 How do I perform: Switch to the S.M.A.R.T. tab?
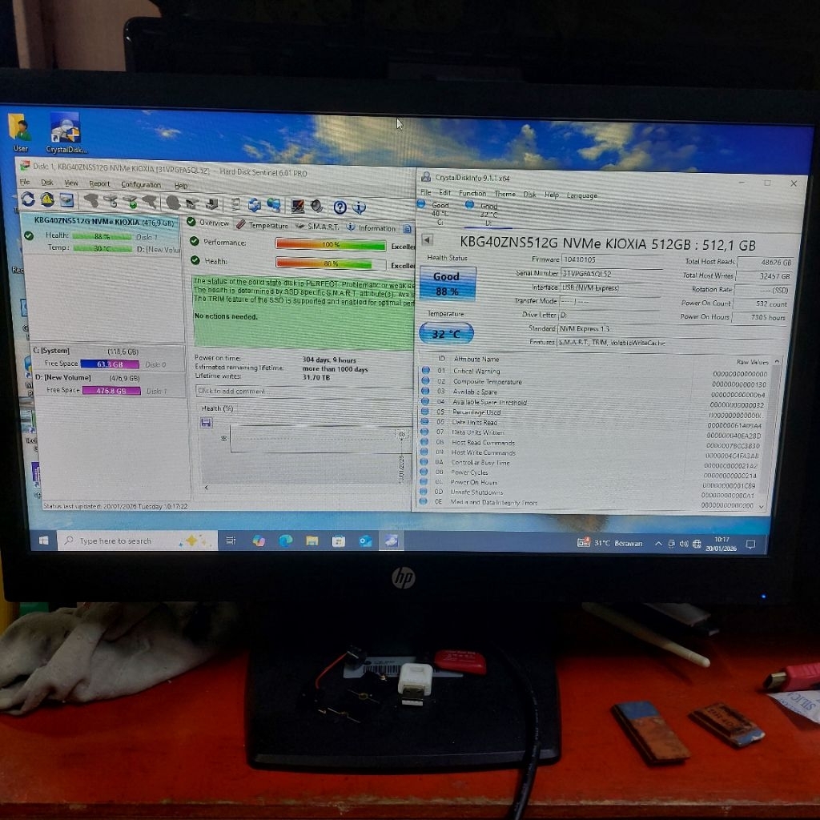pos(317,227)
